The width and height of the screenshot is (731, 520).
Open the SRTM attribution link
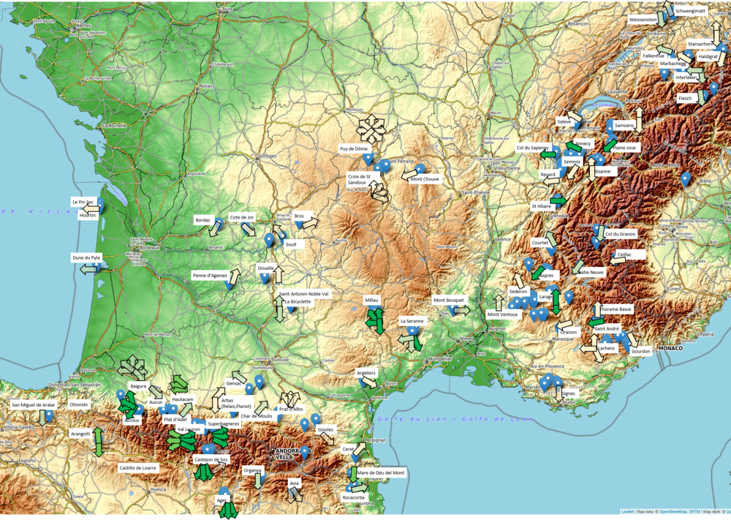point(694,512)
